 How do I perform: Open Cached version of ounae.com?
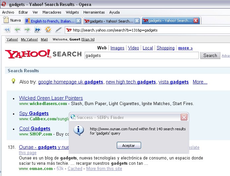[x=75, y=168]
